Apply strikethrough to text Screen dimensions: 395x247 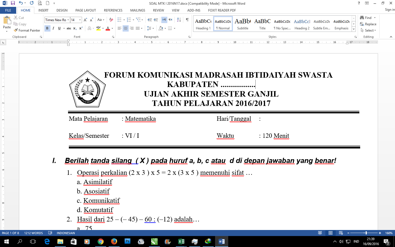pos(69,28)
